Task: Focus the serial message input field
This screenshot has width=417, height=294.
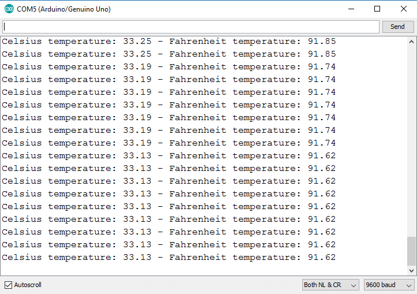Action: coord(190,27)
